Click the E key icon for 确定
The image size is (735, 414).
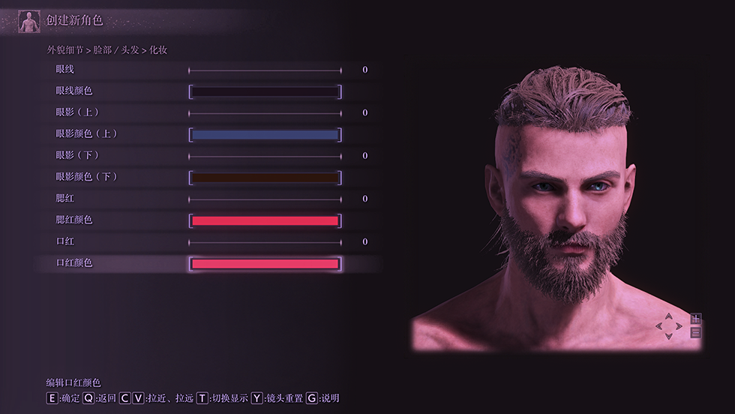coord(52,398)
